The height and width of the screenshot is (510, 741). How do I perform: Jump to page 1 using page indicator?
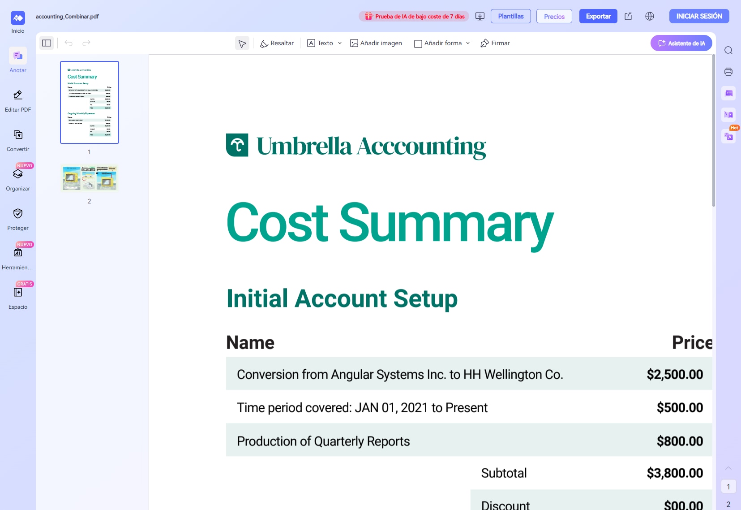[728, 487]
